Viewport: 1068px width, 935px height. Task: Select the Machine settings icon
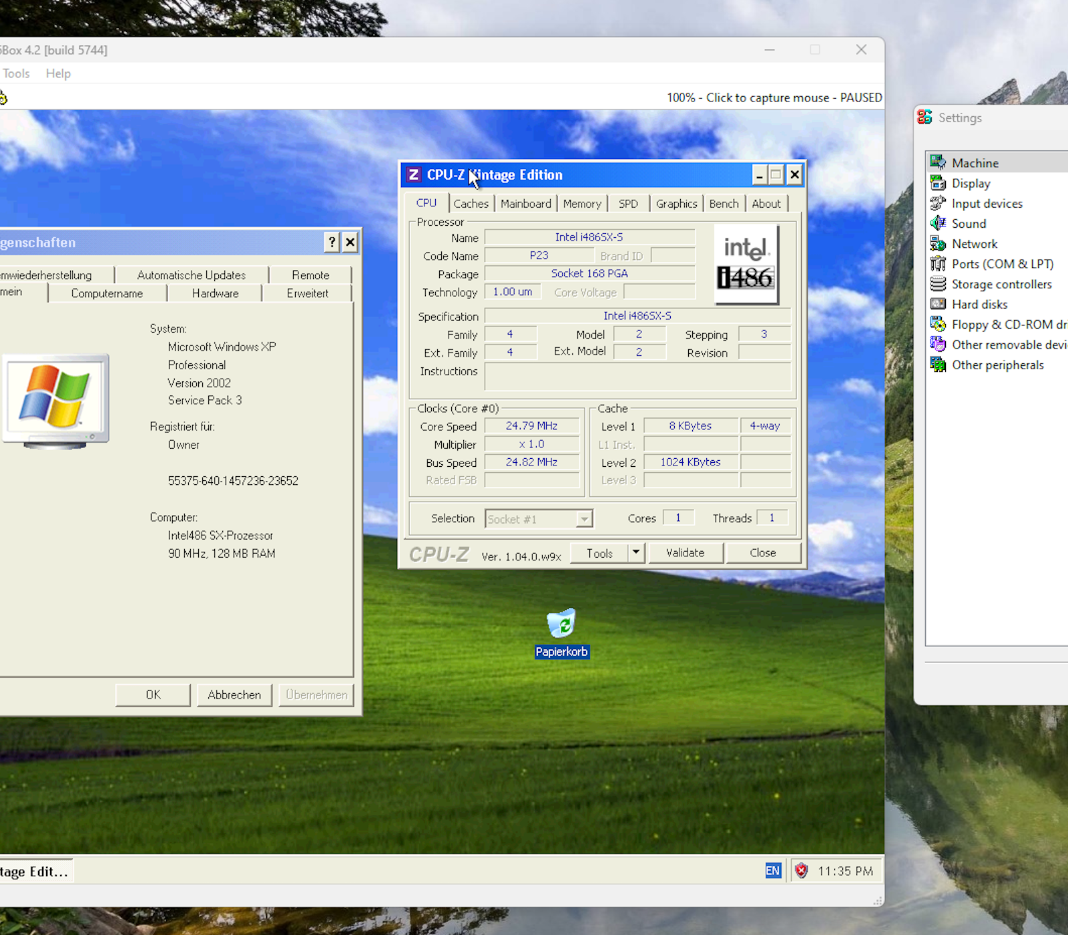pyautogui.click(x=938, y=162)
